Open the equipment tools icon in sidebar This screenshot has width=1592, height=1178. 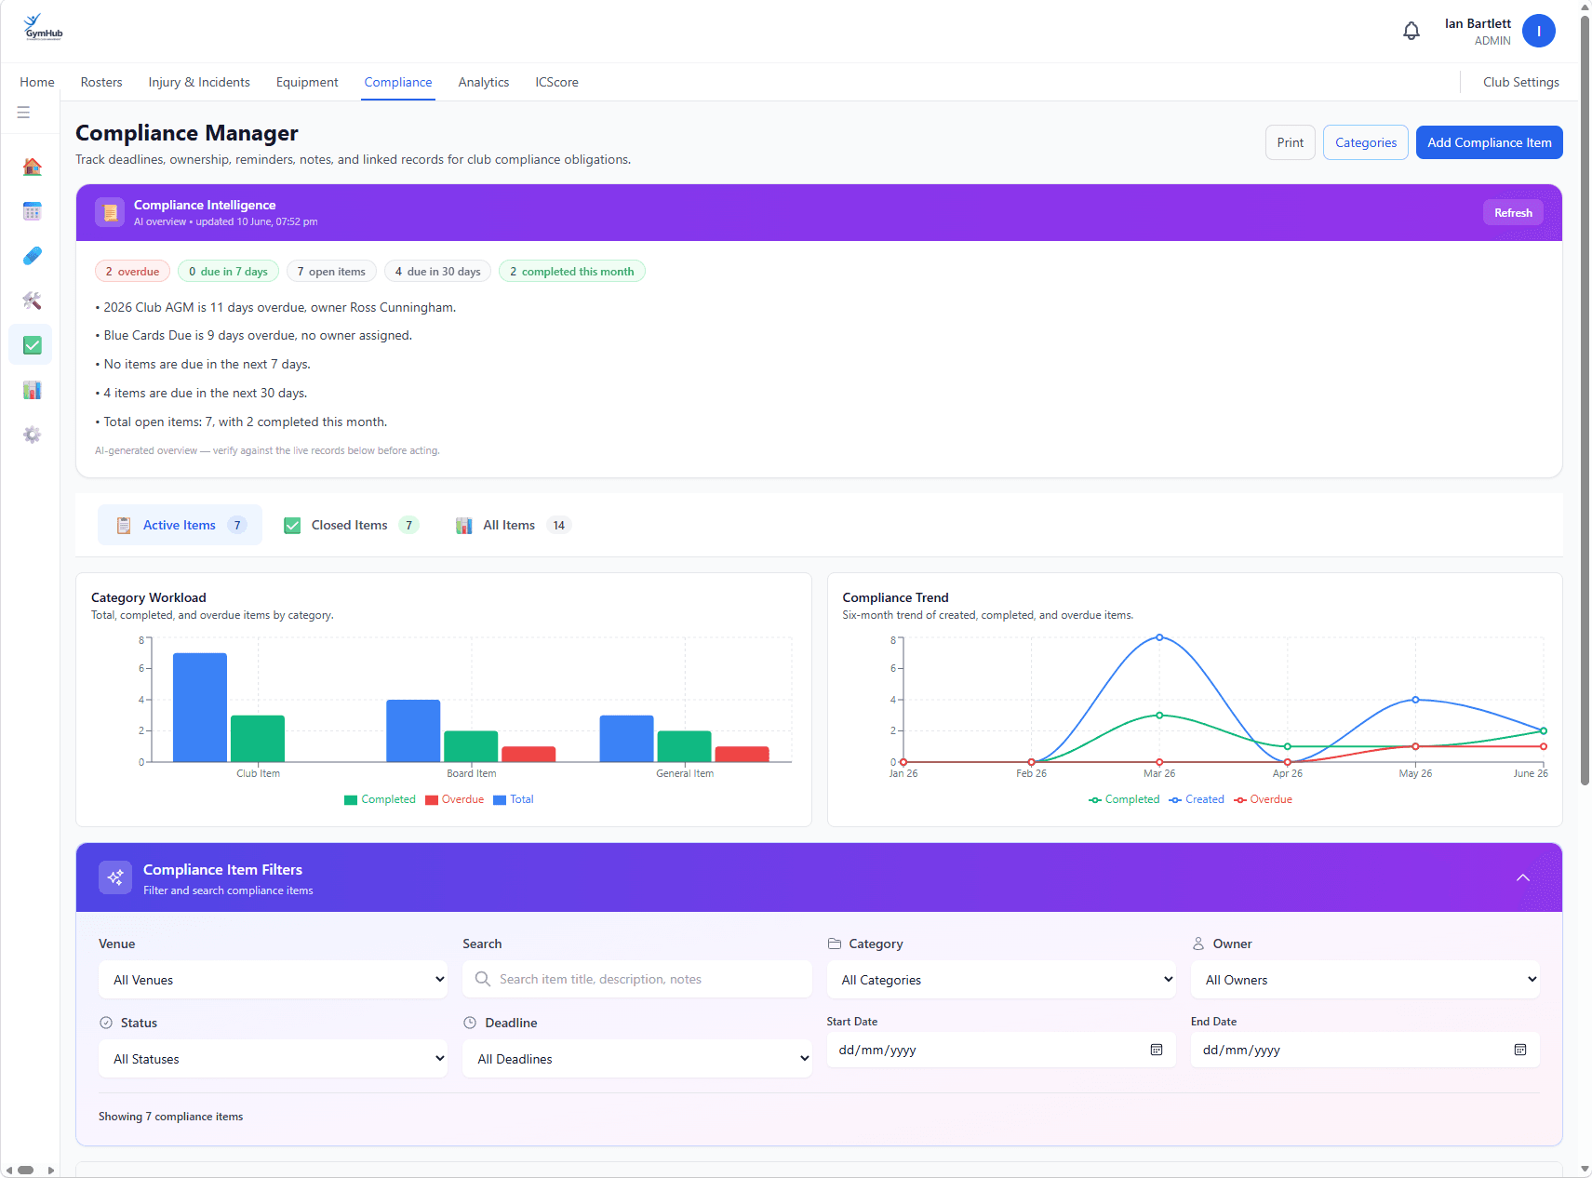tap(32, 301)
